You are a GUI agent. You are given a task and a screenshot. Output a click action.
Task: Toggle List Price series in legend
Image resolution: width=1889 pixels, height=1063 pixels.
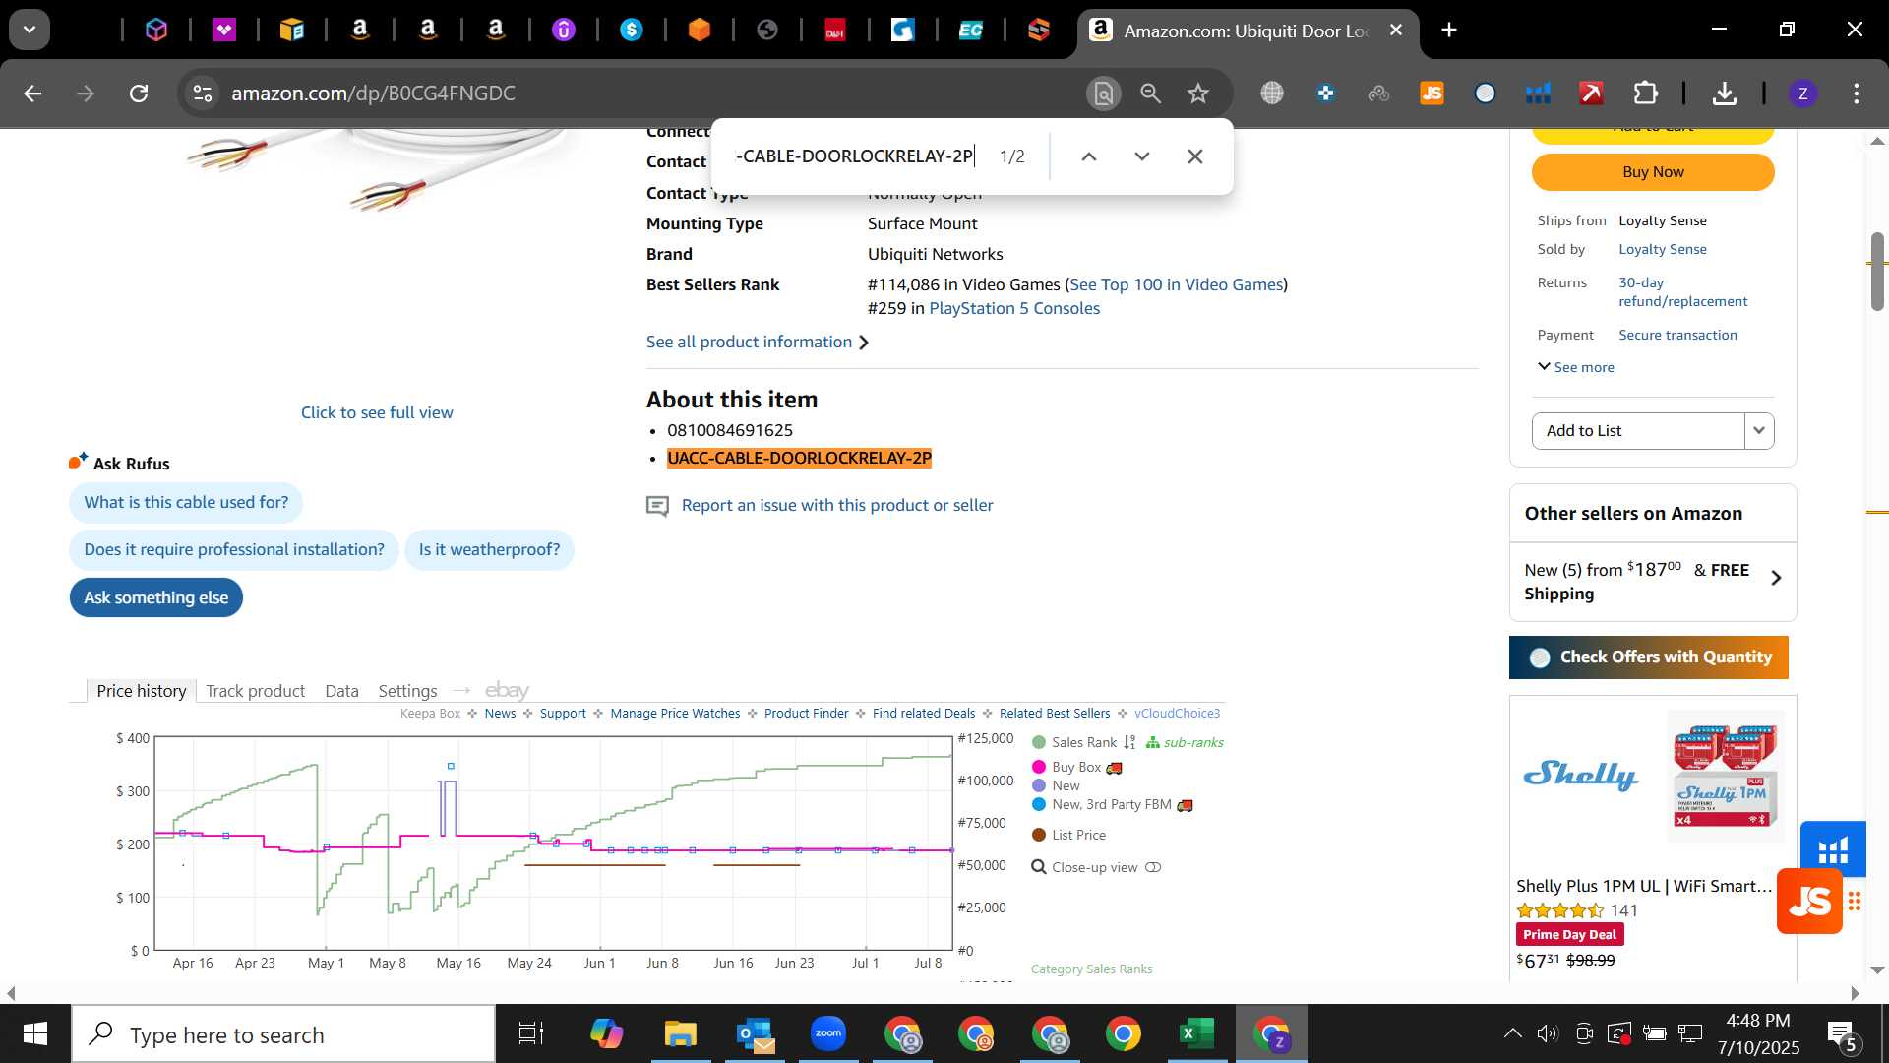tap(1068, 836)
